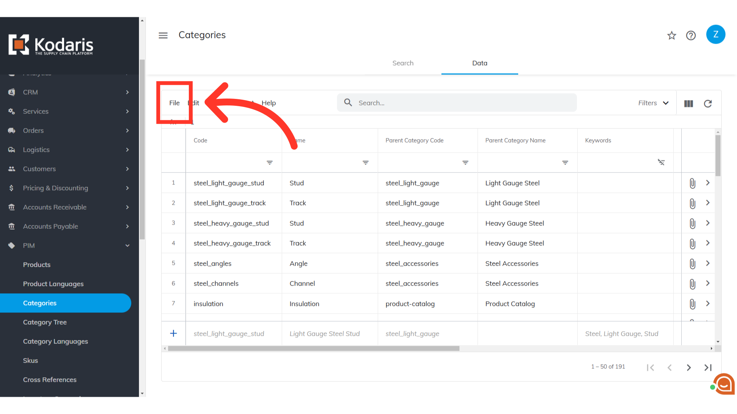Viewport: 737px width, 414px height.
Task: Open the help question mark icon
Action: click(691, 36)
